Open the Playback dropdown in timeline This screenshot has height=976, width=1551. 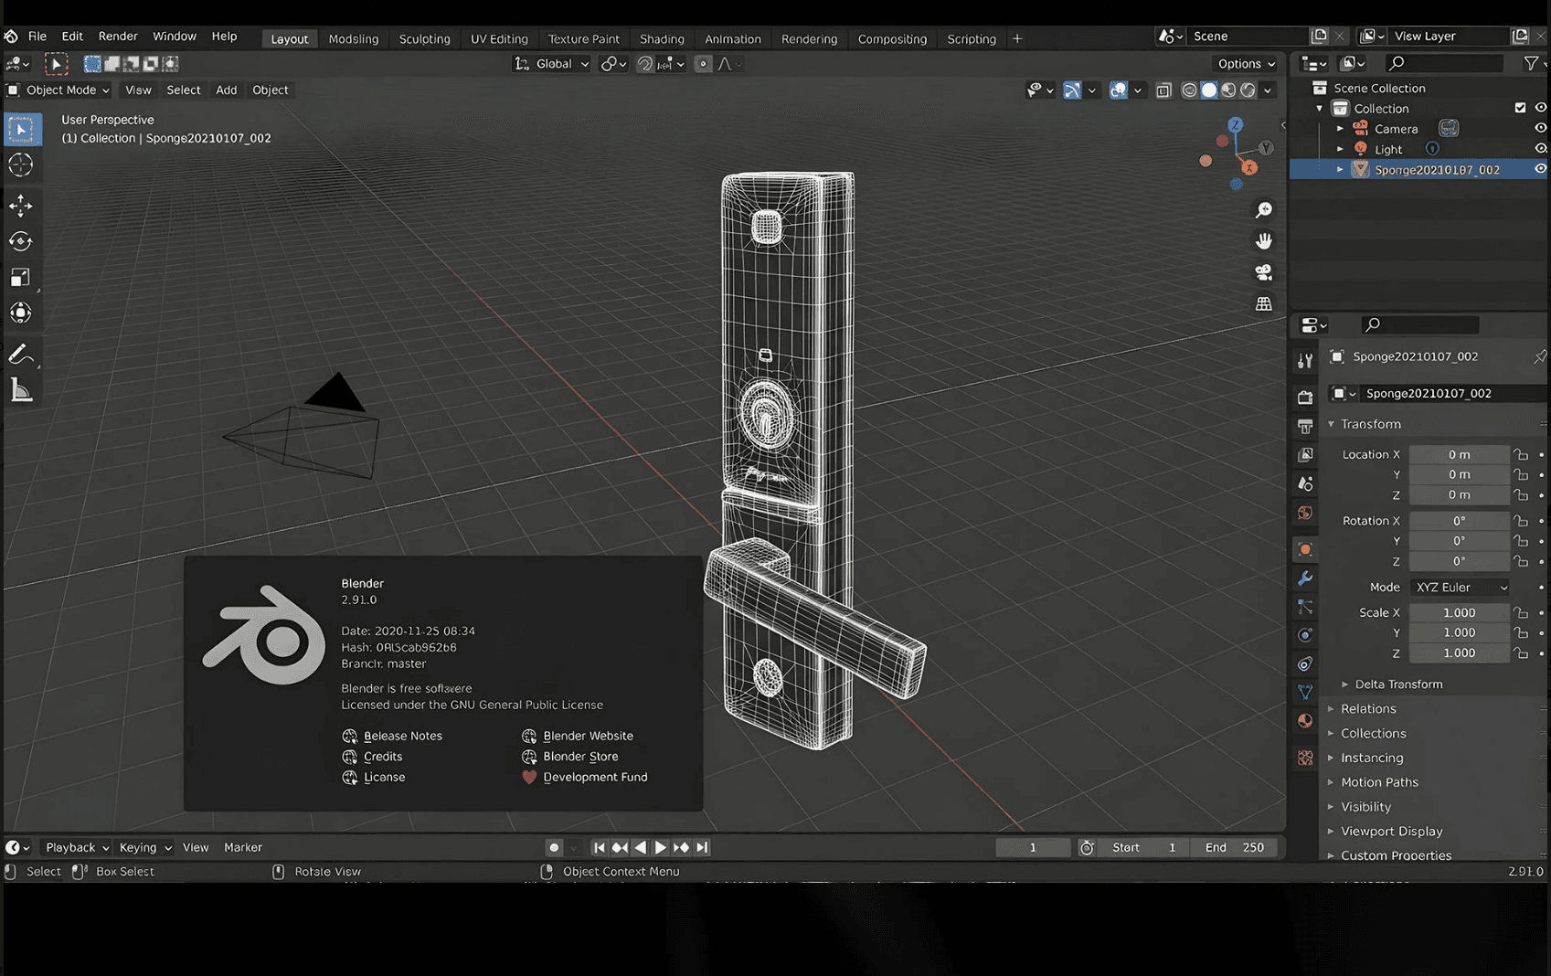coord(77,847)
